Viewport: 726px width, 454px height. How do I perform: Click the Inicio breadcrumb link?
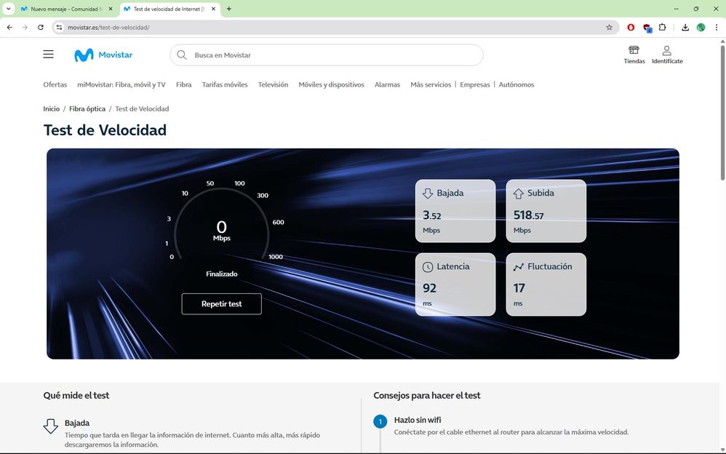pos(51,108)
